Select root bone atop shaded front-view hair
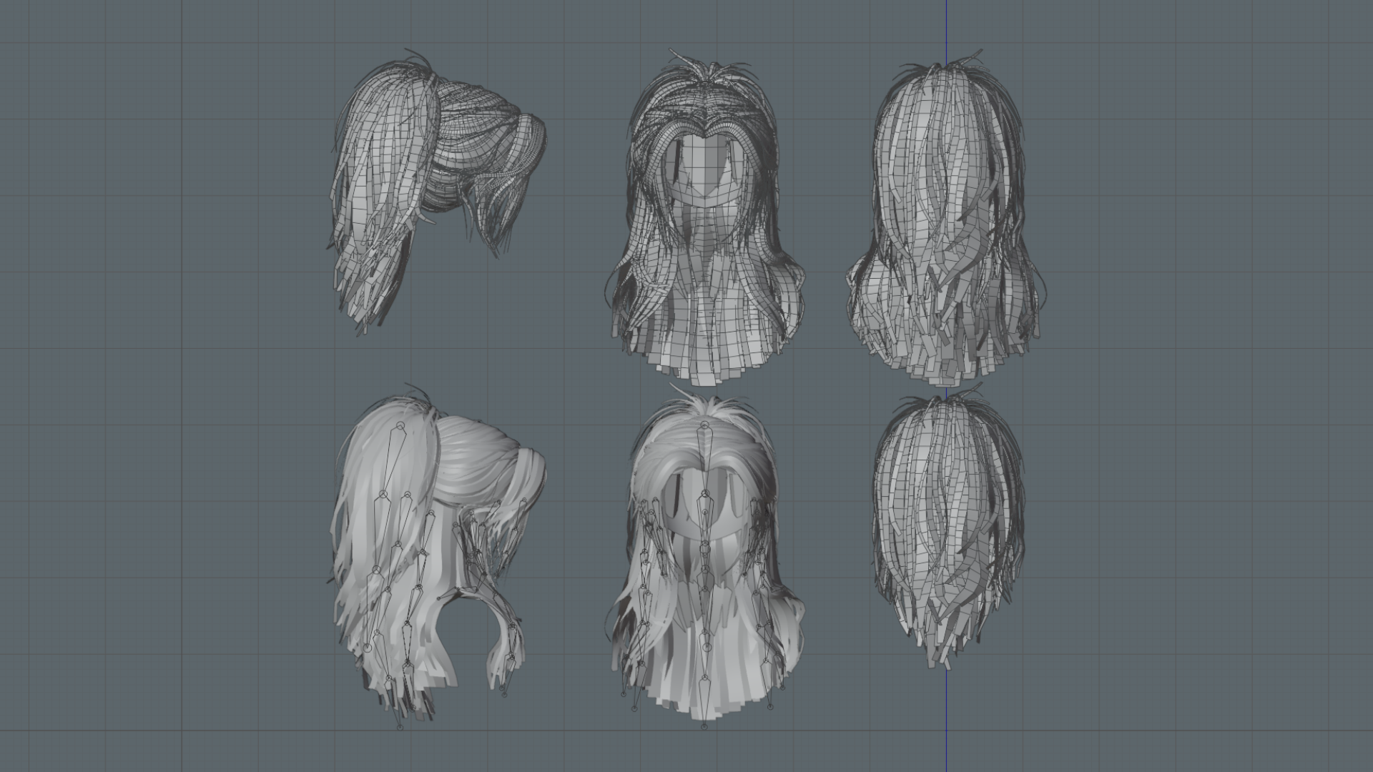Viewport: 1373px width, 772px height. pos(705,426)
